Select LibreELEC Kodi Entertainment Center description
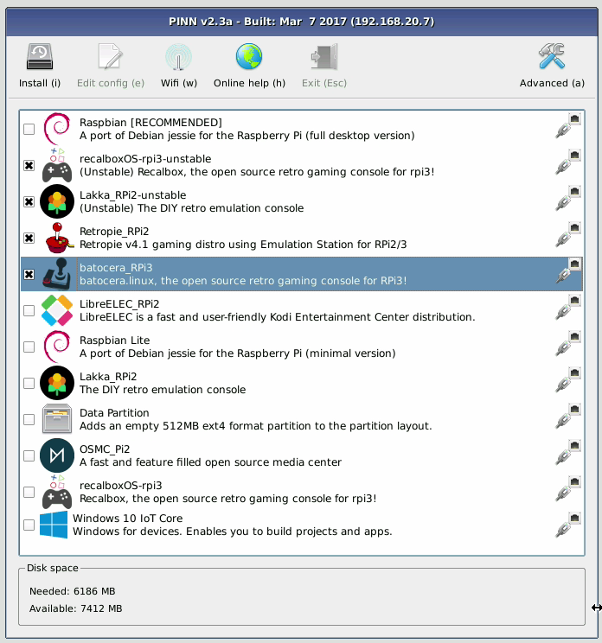602x643 pixels. click(x=278, y=317)
